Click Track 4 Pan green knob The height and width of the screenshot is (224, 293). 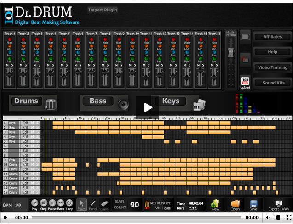pyautogui.click(x=51, y=59)
